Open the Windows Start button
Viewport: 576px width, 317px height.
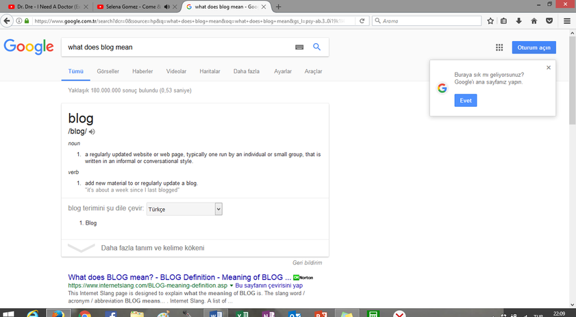coord(8,314)
